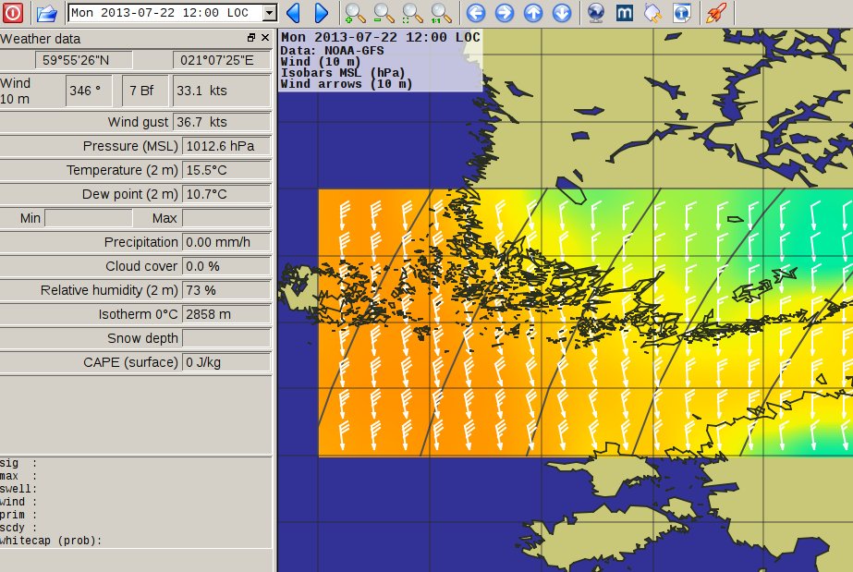Click the Min temperature field

tap(89, 218)
